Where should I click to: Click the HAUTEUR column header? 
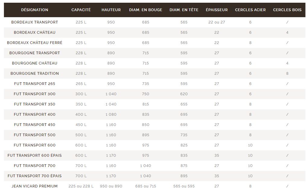coord(111,10)
